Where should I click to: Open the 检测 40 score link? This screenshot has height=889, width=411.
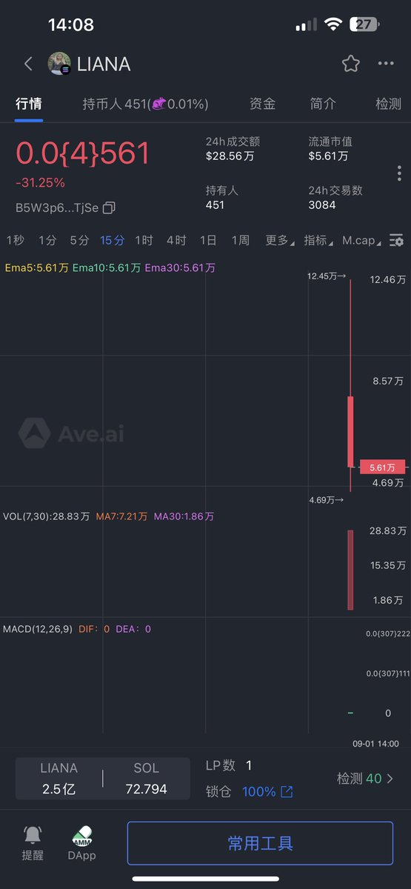365,779
